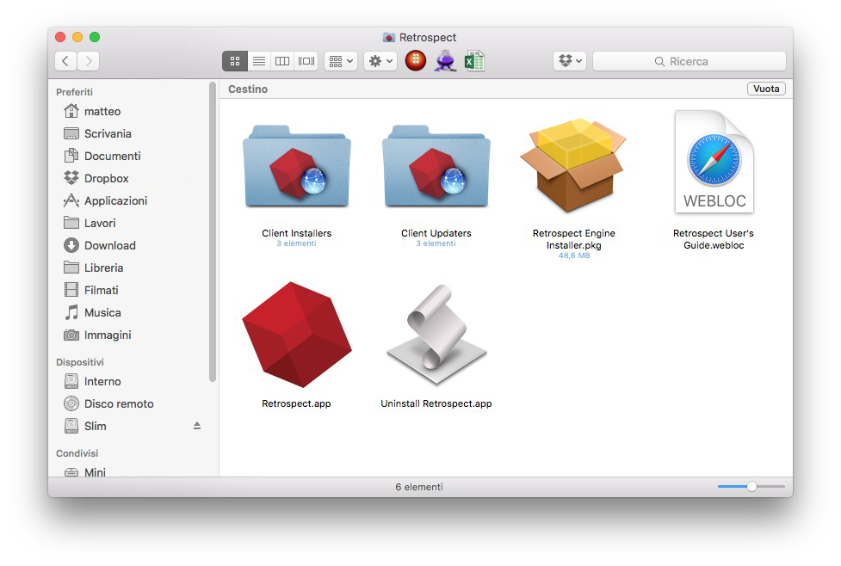Switch to Cover Flow view mode
The width and height of the screenshot is (841, 566).
click(306, 61)
